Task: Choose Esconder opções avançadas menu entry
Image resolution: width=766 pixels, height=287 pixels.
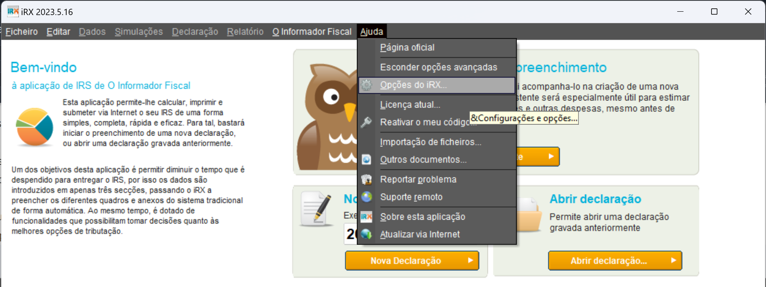Action: [437, 67]
